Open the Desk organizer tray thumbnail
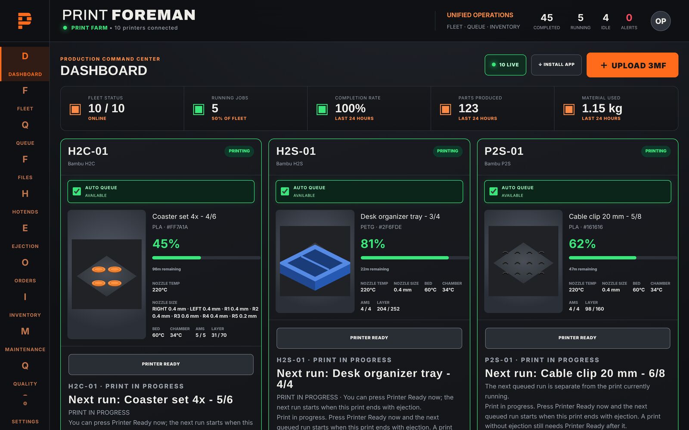This screenshot has width=689, height=430. click(x=315, y=261)
